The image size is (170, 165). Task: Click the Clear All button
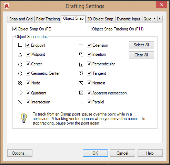click(141, 55)
